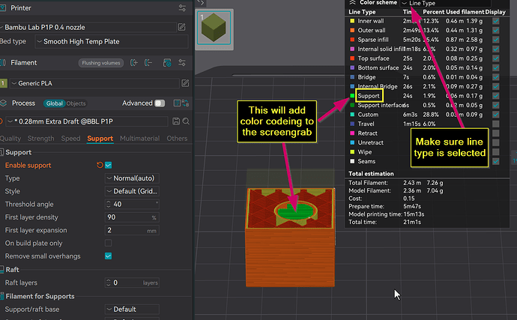The width and height of the screenshot is (517, 320).
Task: Show Travel lines in preview
Action: pos(495,124)
